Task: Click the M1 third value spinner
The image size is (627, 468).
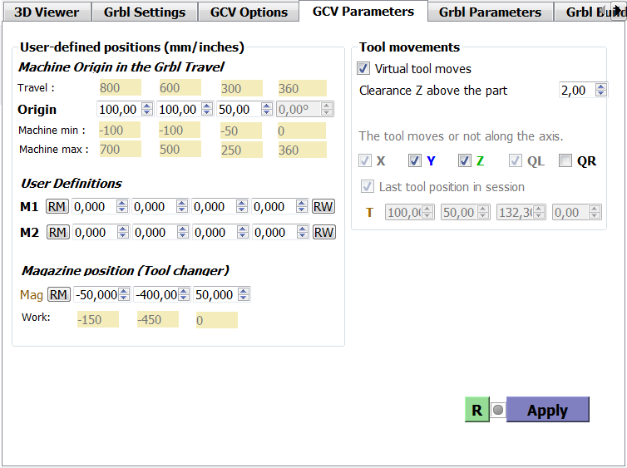Action: [x=241, y=207]
